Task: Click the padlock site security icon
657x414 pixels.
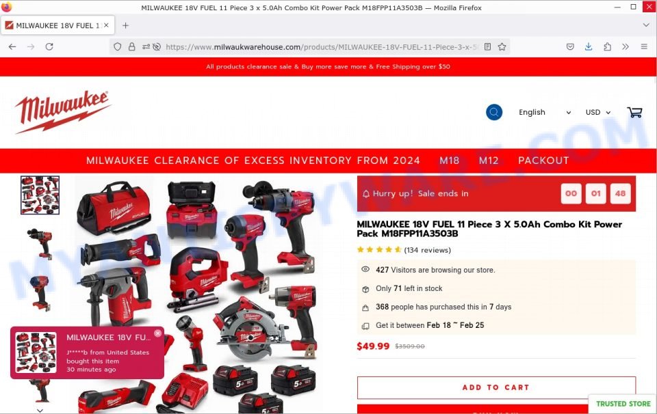Action: point(131,47)
